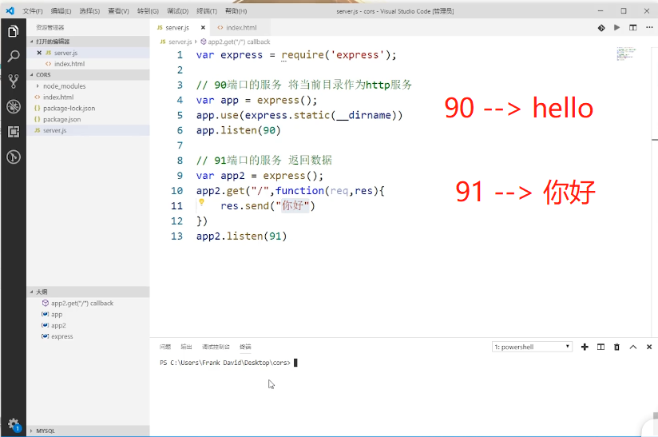The width and height of the screenshot is (658, 437).
Task: Click on the res.send code line
Action: [268, 205]
